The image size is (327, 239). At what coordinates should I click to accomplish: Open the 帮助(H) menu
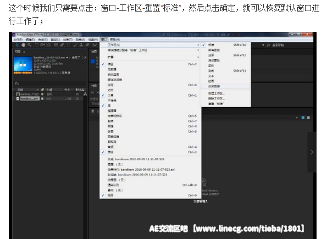(x=115, y=40)
